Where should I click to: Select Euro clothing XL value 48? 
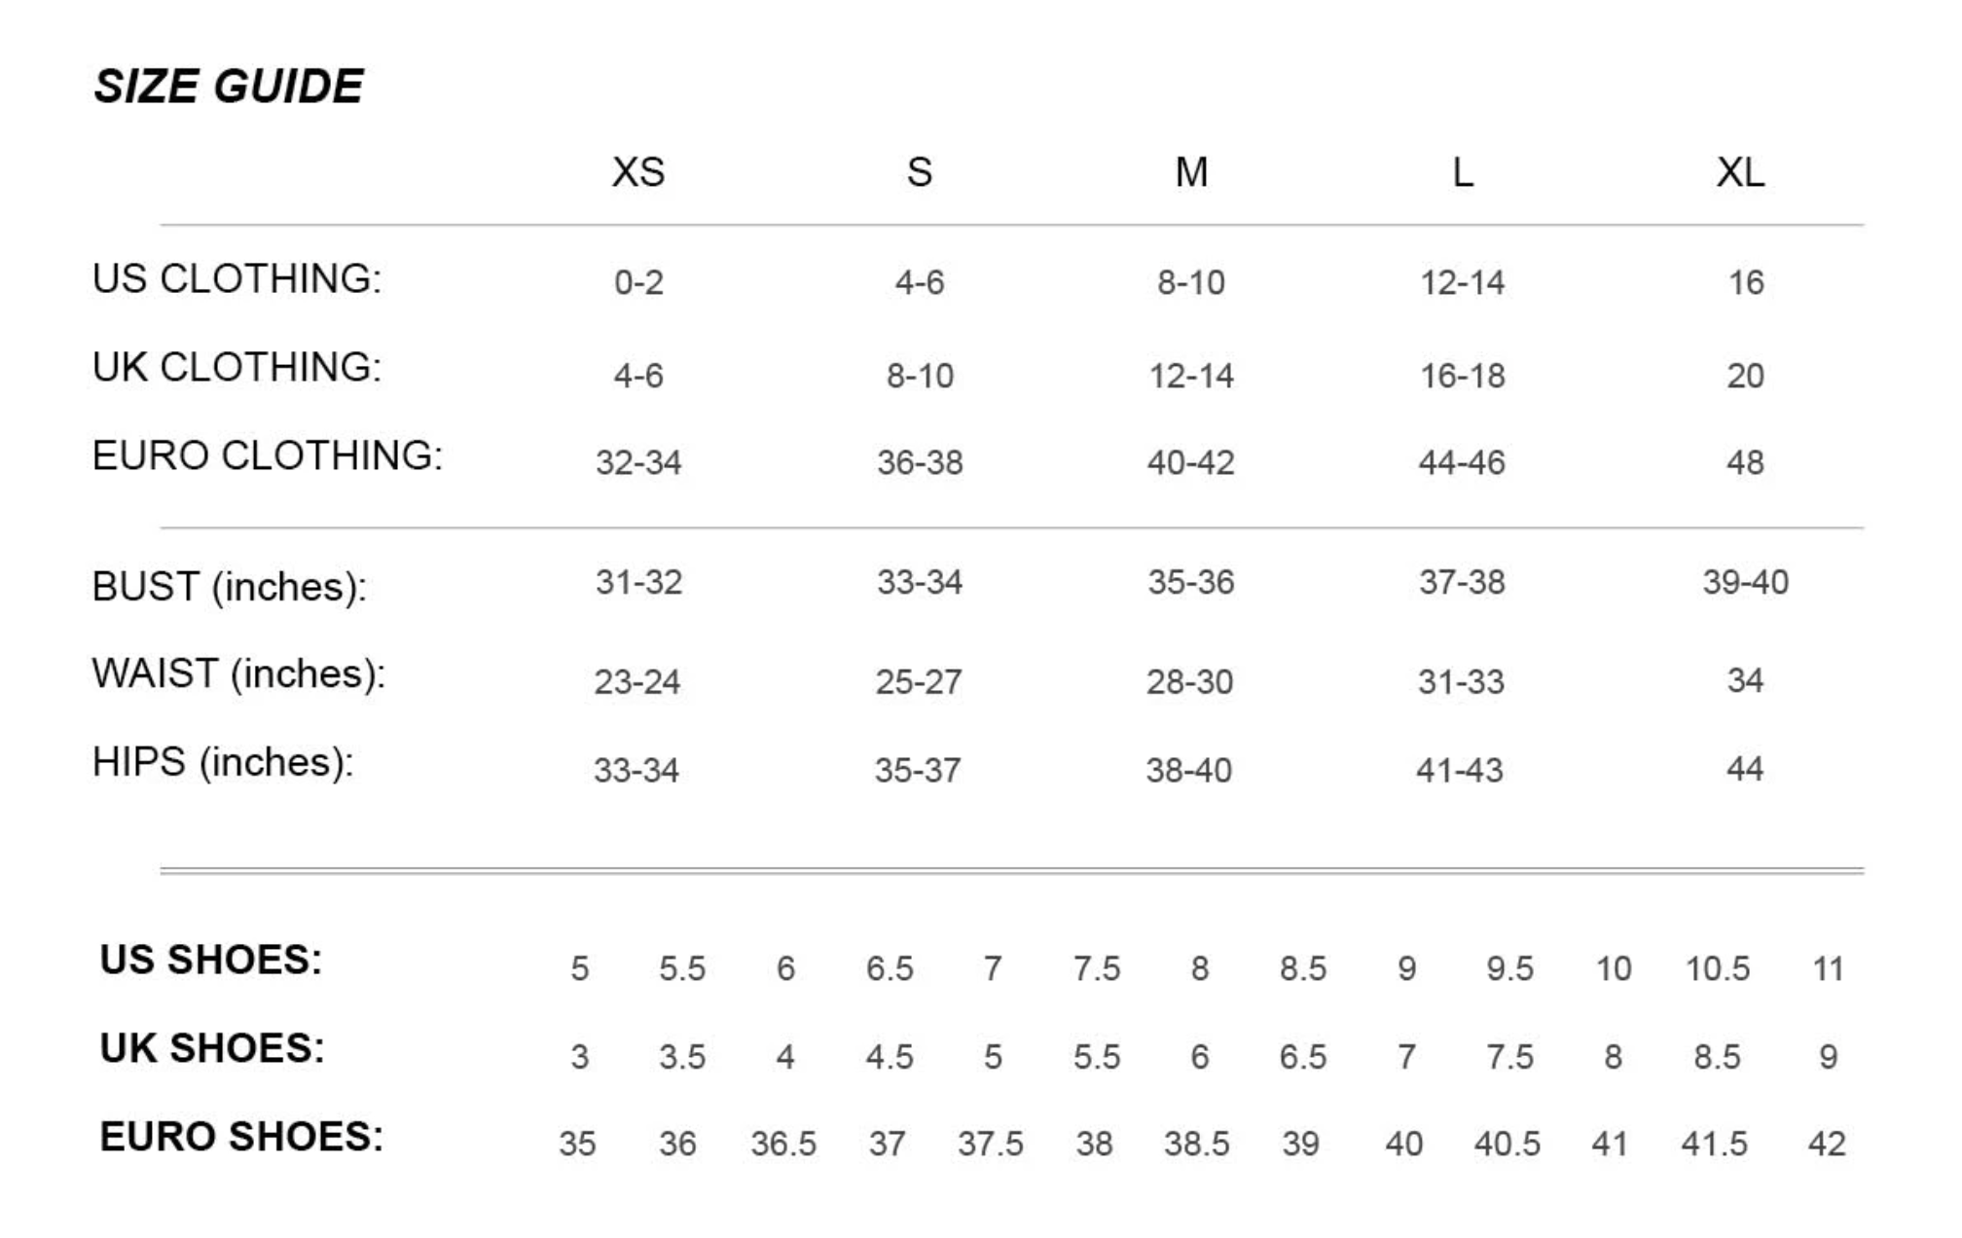[x=1745, y=462]
